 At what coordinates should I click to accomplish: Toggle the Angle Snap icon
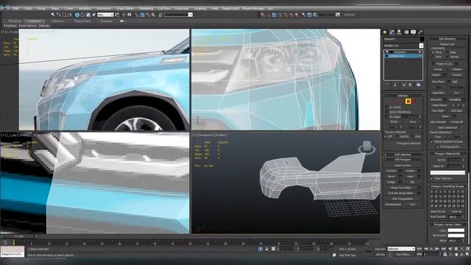(x=142, y=15)
